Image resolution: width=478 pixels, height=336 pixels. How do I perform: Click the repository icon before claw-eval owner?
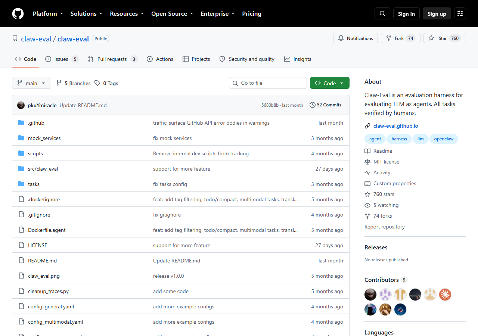pos(15,39)
